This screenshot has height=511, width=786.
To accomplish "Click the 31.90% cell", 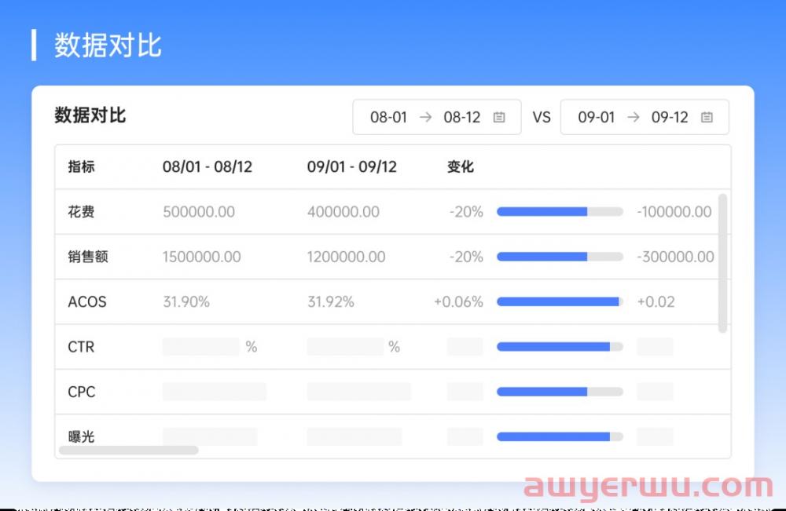I will [x=186, y=301].
